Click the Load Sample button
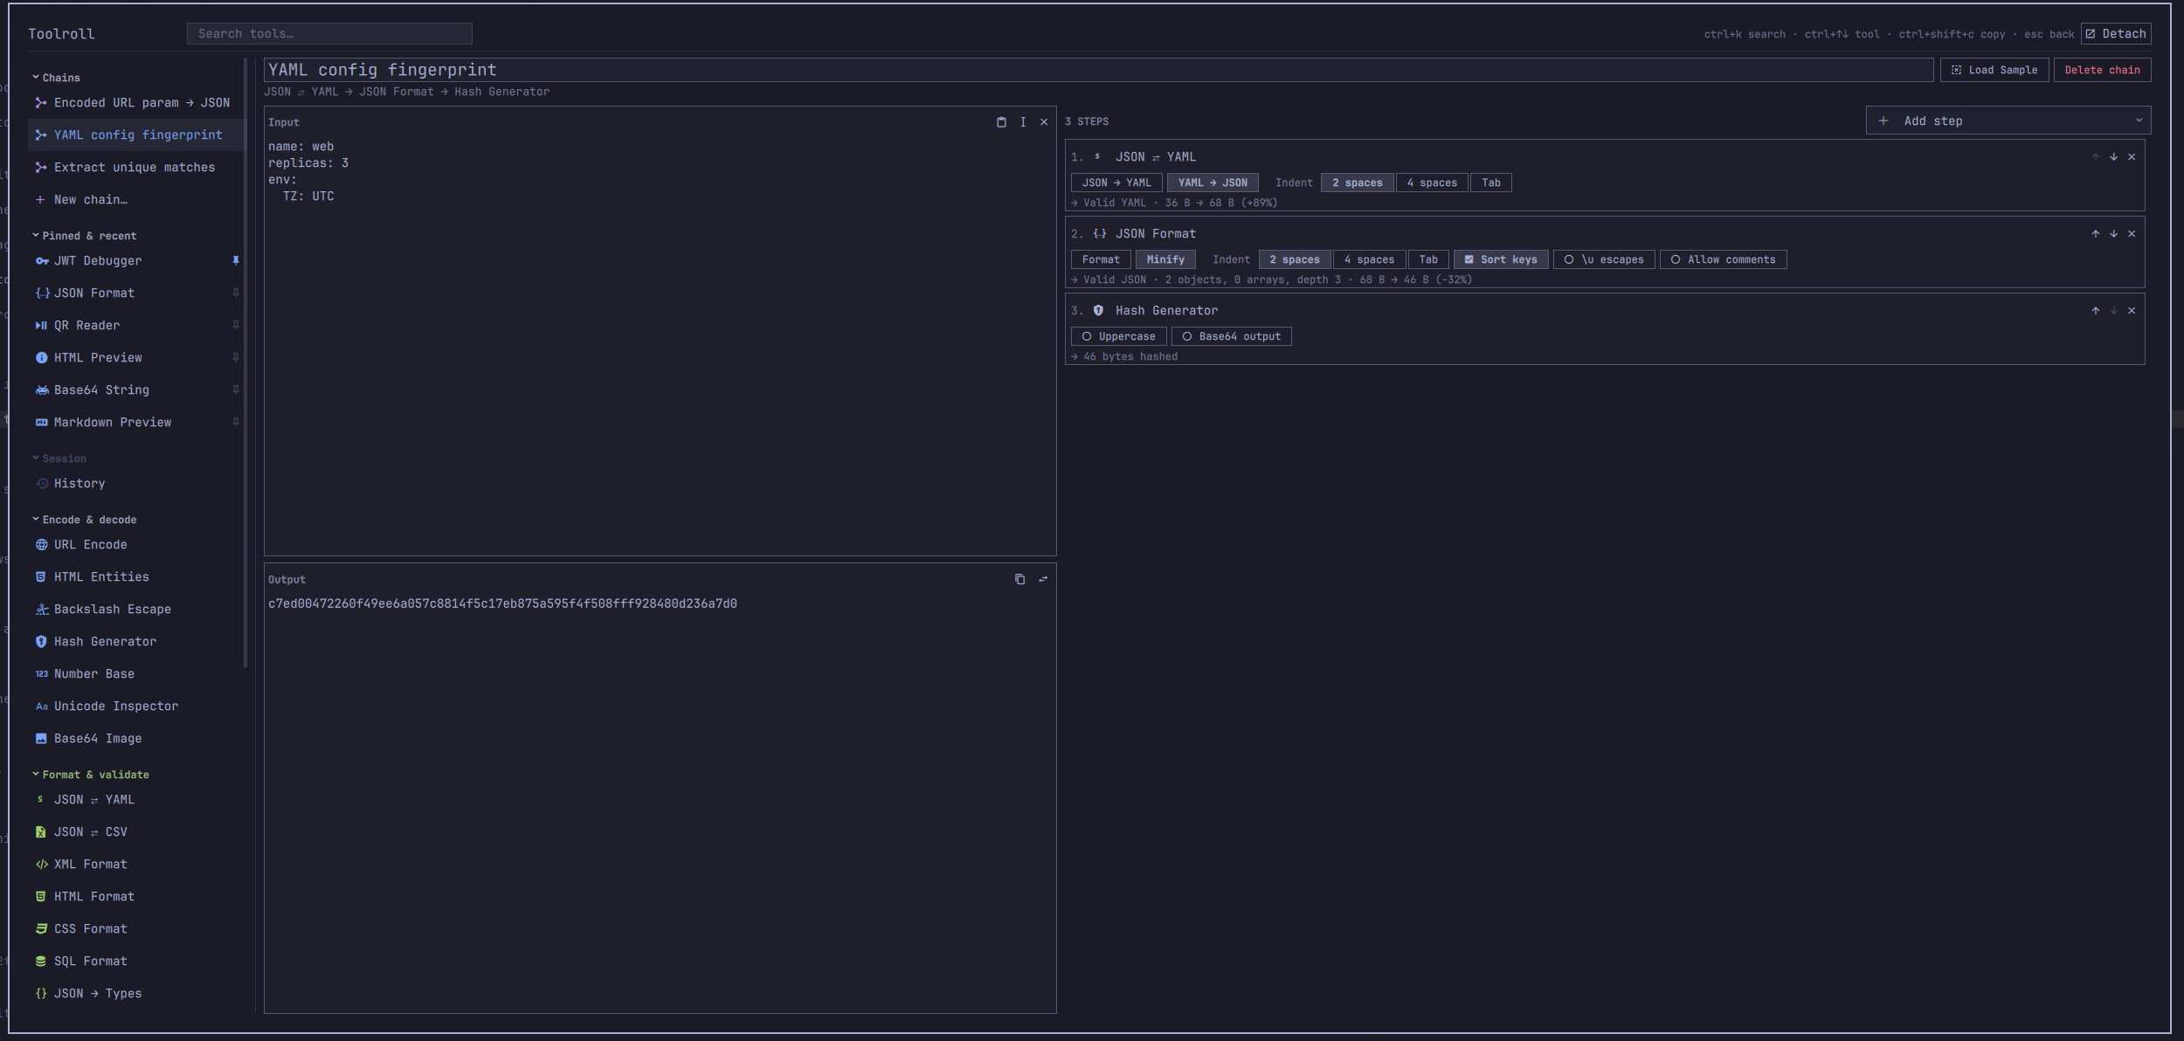The width and height of the screenshot is (2184, 1041). [x=1994, y=70]
